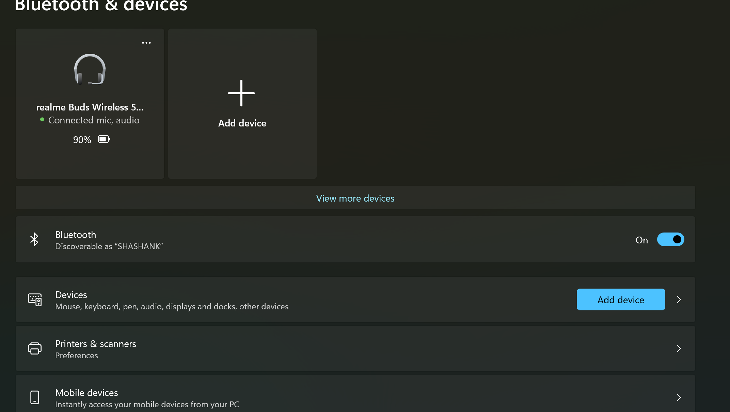Screen dimensions: 730x412
Task: Click the realme Buds headset icon
Action: 90,69
